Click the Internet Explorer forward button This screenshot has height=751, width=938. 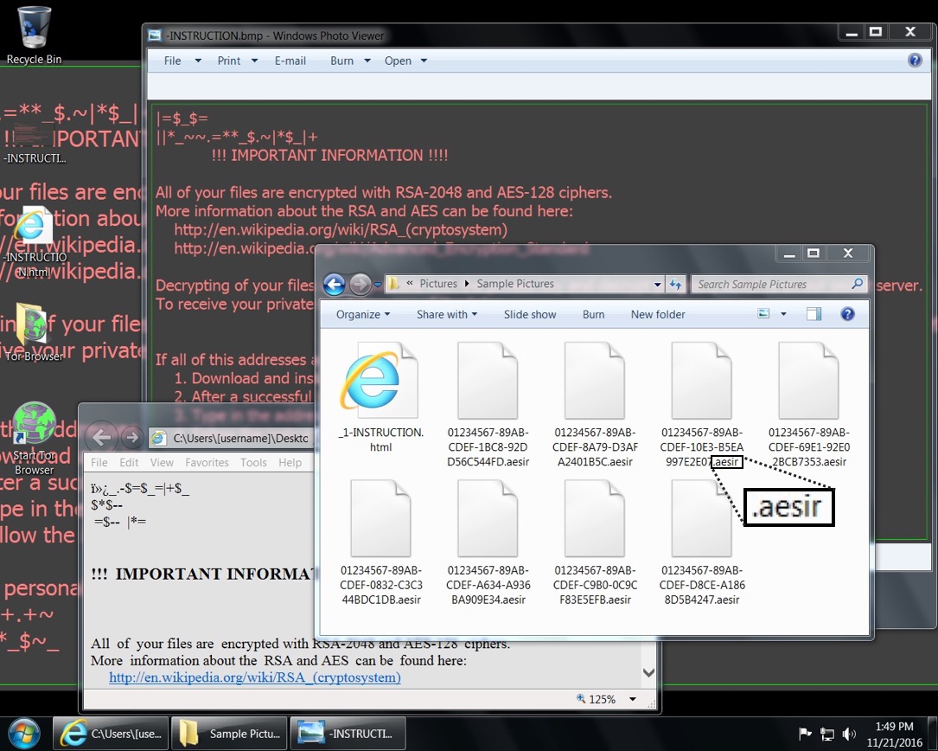tap(131, 438)
